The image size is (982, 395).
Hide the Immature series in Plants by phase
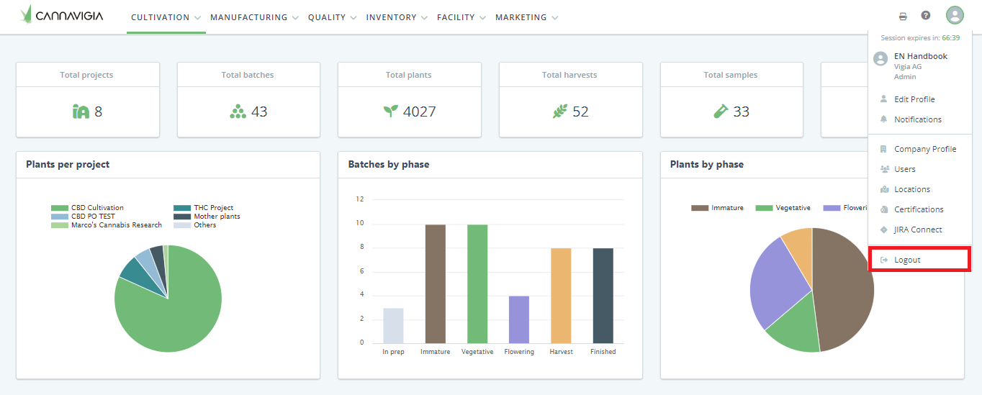717,208
